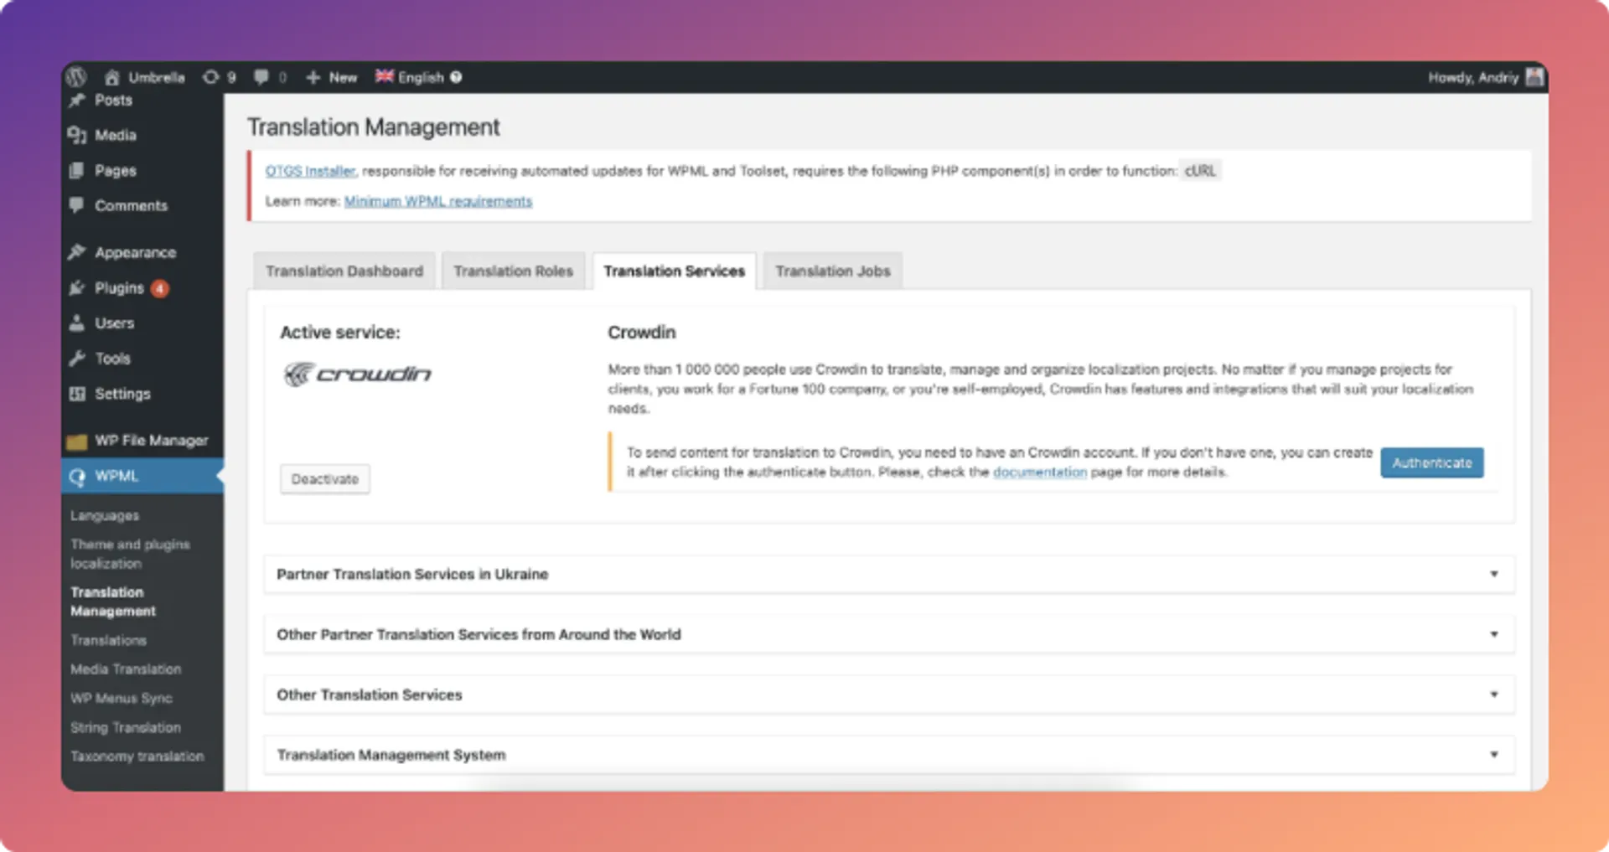
Task: Click the Settings sidebar icon
Action: 77,394
